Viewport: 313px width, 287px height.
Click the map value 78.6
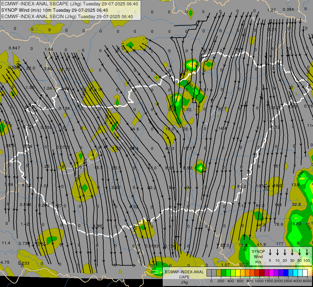click(279, 224)
